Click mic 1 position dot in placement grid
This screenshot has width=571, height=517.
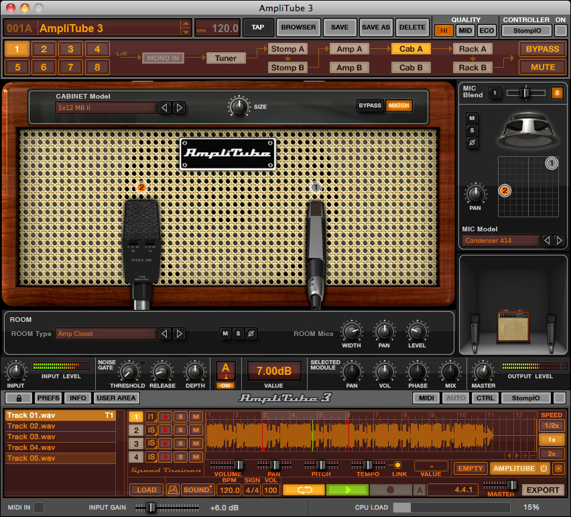click(x=552, y=163)
